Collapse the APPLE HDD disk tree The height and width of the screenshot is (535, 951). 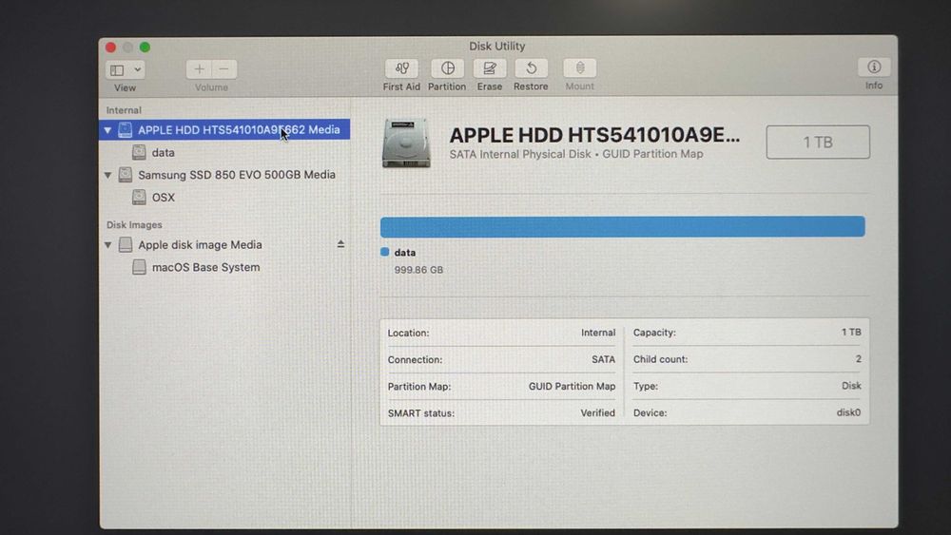(x=107, y=130)
